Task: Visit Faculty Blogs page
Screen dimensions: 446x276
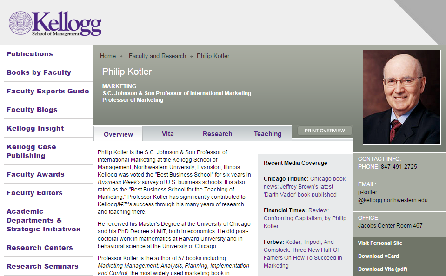Action: click(32, 110)
